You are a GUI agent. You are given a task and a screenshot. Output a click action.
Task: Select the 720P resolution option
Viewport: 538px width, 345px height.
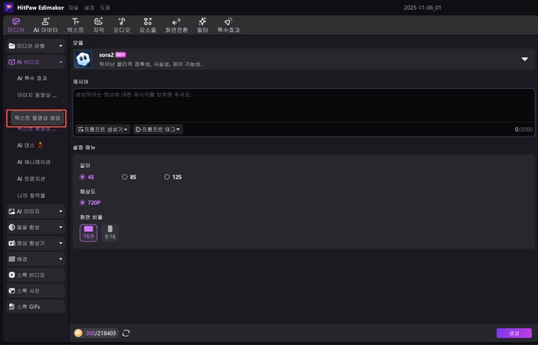pyautogui.click(x=90, y=202)
